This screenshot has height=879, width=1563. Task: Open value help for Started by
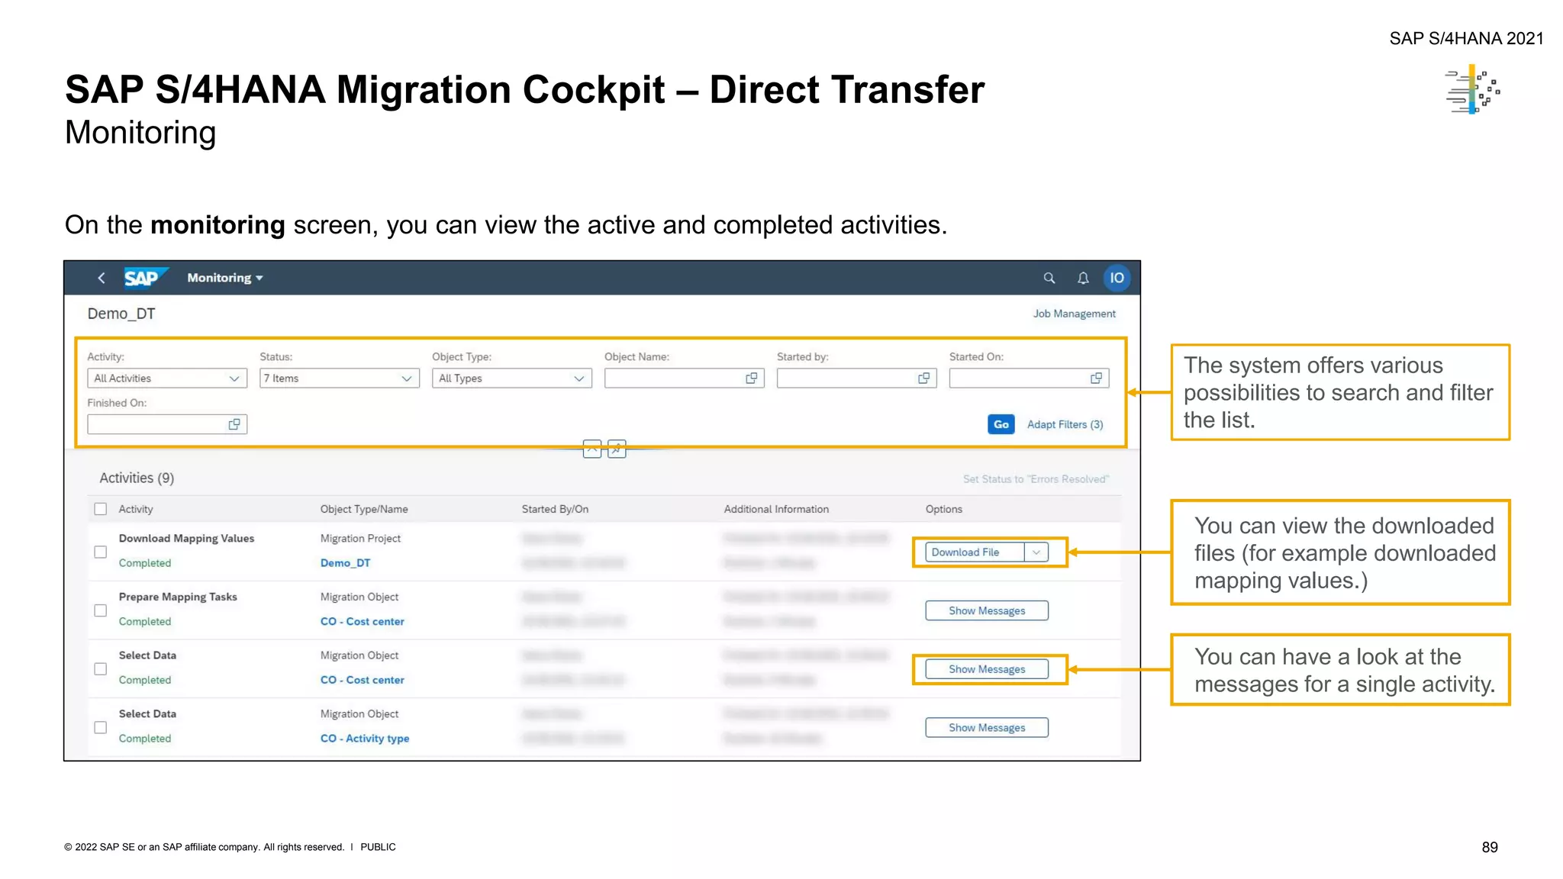point(924,378)
